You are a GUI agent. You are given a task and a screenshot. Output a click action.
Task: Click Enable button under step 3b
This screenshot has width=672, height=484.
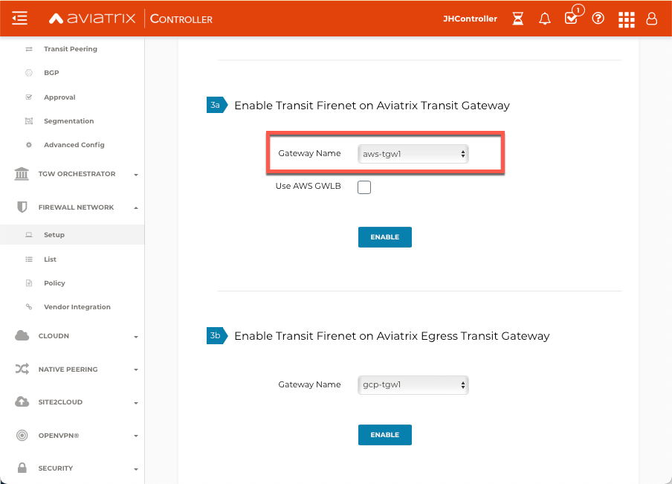pos(384,435)
